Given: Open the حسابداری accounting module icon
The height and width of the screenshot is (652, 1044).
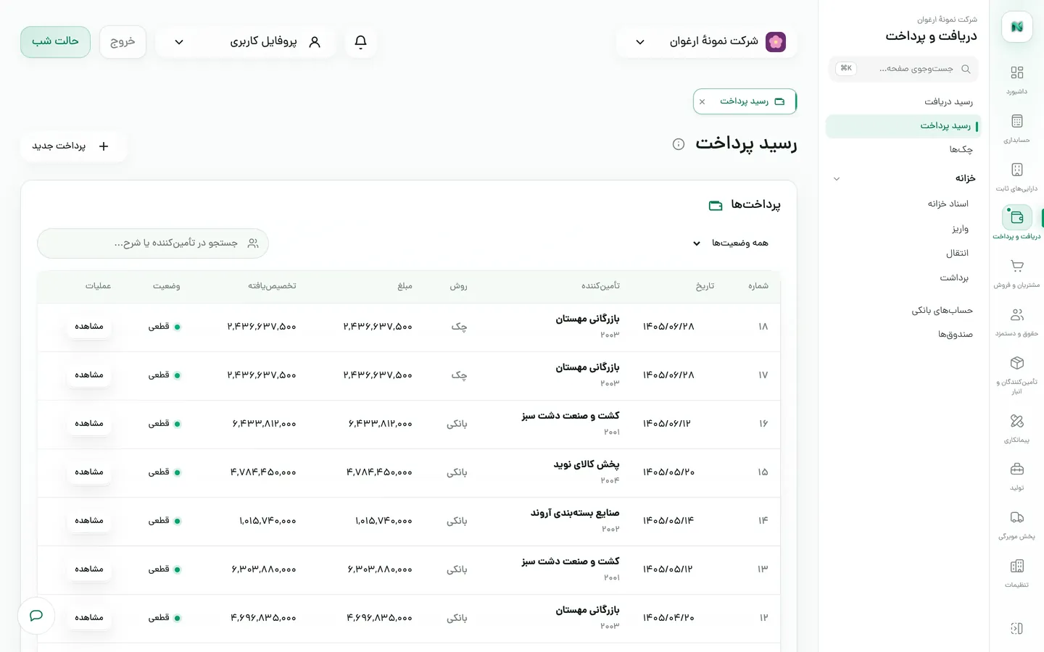Looking at the screenshot, I should tap(1016, 121).
